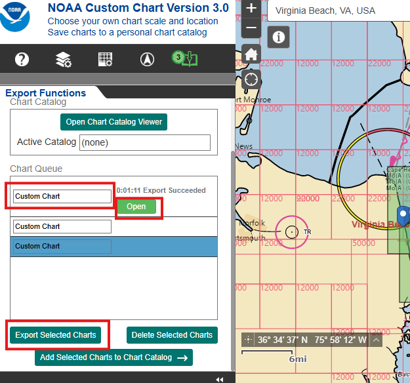
Task: Click Add Selected Charts to Chart Catalog
Action: tap(114, 357)
